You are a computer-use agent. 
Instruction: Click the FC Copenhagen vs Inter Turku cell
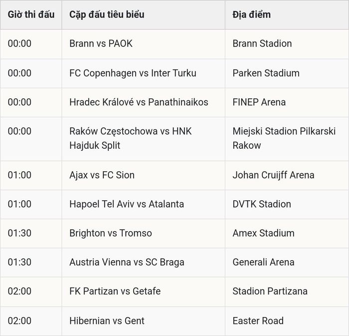(144, 73)
